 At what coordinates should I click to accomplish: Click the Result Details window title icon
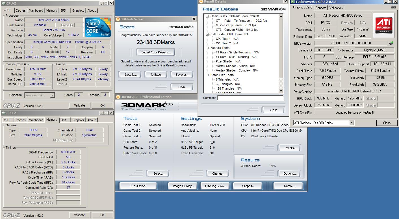pyautogui.click(x=201, y=2)
